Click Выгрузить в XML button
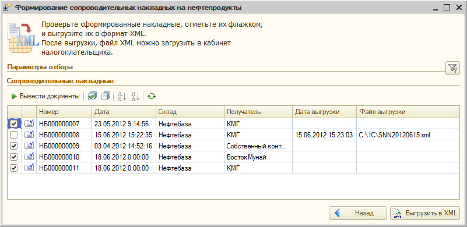 click(424, 213)
